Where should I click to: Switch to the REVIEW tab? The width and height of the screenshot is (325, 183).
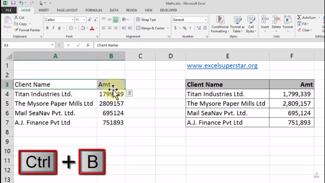132,10
